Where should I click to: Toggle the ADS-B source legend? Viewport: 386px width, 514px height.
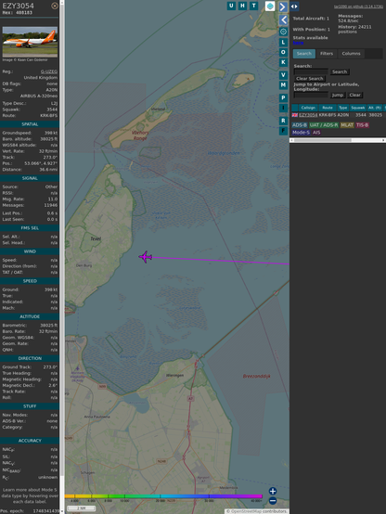coord(300,125)
